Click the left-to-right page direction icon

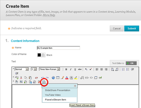pyautogui.click(x=113, y=69)
